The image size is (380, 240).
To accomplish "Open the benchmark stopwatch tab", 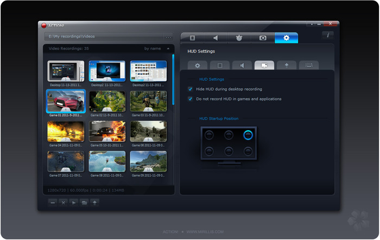I will point(239,38).
